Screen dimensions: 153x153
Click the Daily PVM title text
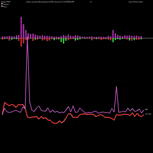pyautogui.click(x=6, y=2)
